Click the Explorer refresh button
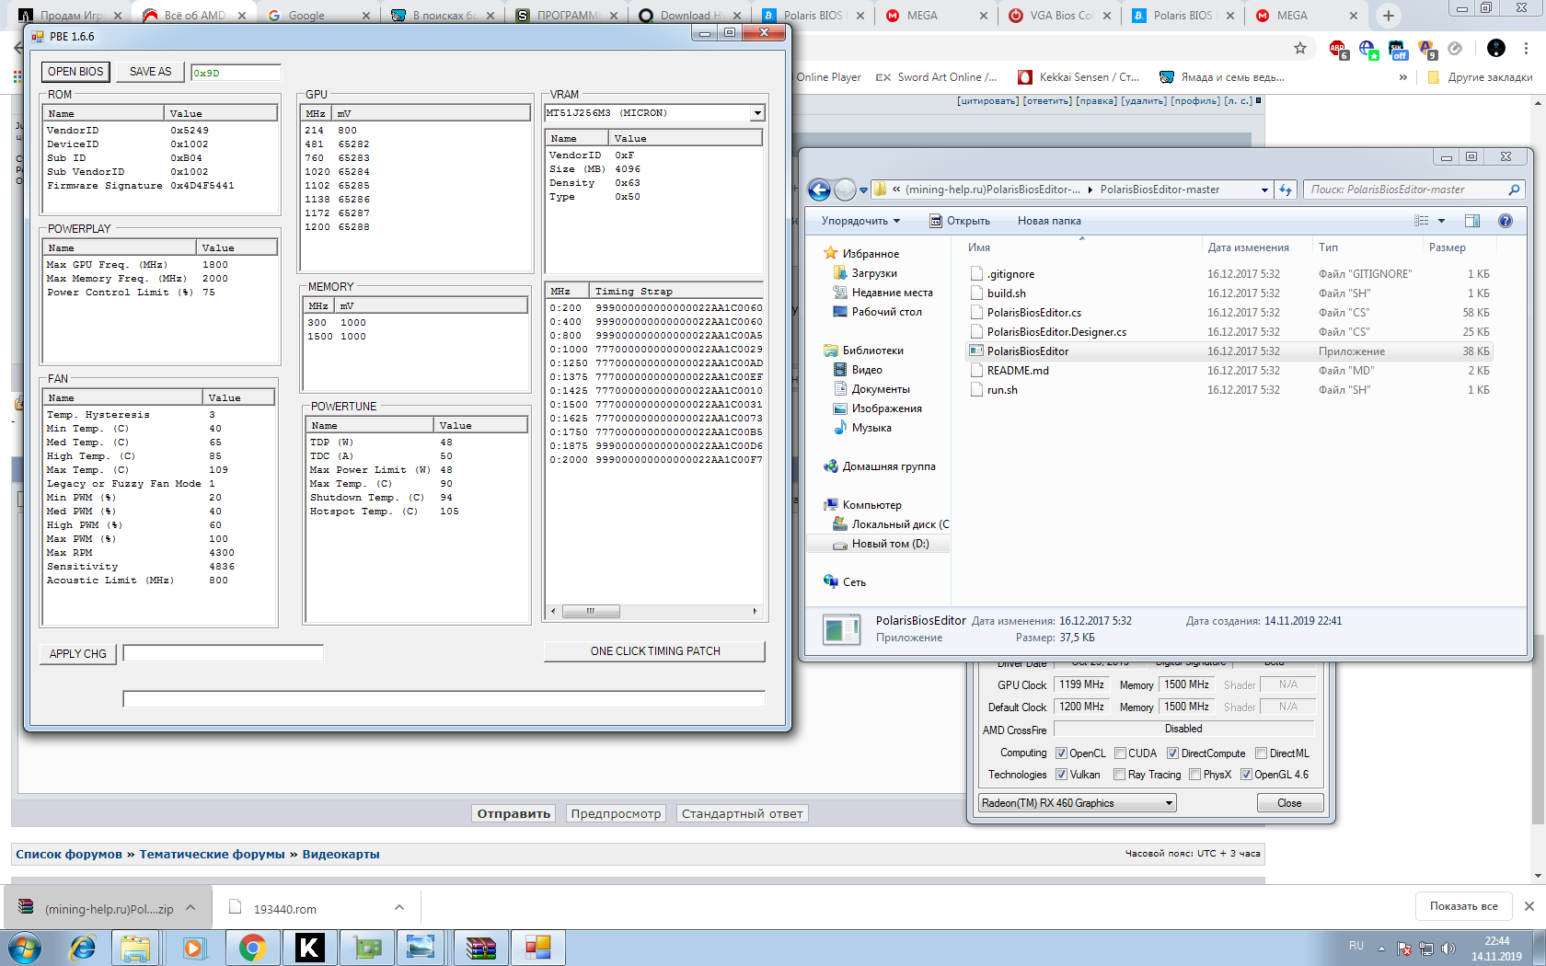The width and height of the screenshot is (1546, 966). pyautogui.click(x=1286, y=190)
